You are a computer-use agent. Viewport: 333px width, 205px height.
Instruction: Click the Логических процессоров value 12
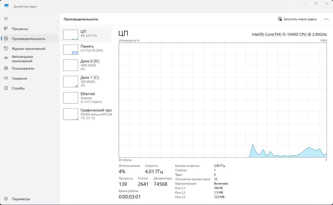[x=215, y=179]
